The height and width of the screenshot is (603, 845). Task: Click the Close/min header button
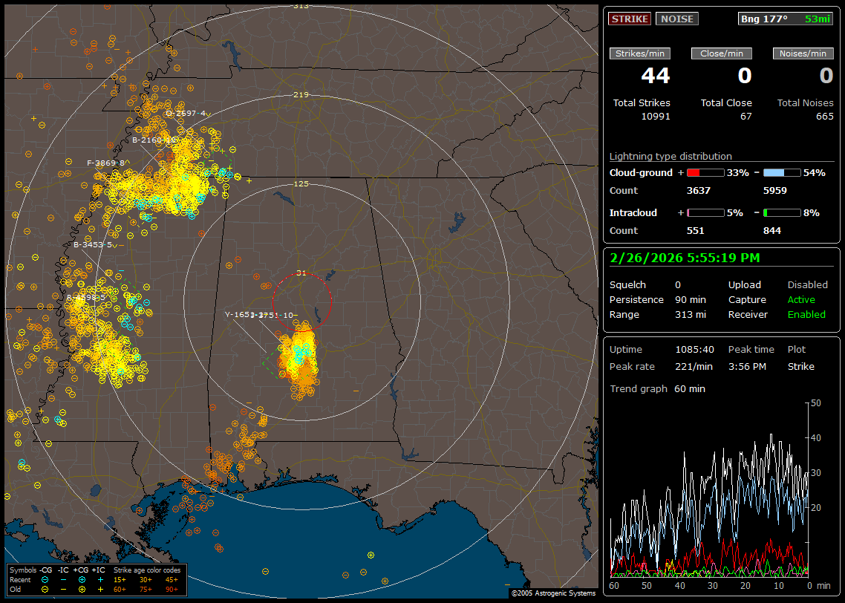[722, 53]
